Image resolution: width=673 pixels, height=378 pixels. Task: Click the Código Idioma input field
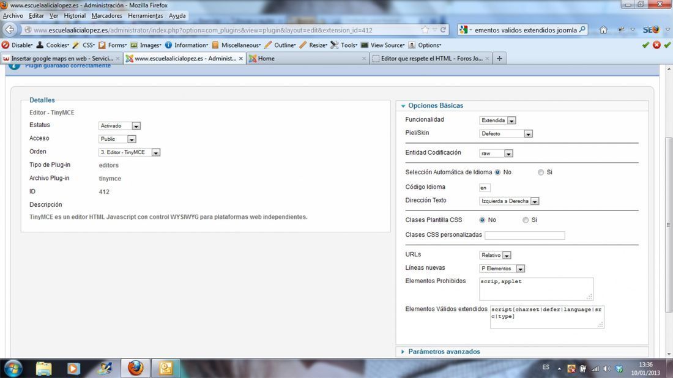(485, 188)
